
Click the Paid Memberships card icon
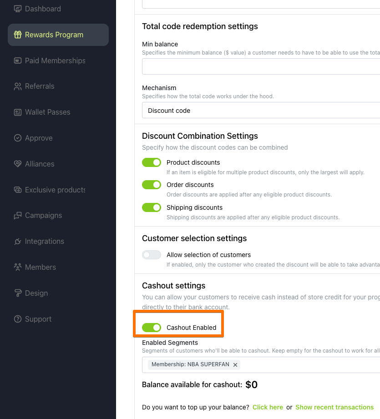pyautogui.click(x=18, y=61)
